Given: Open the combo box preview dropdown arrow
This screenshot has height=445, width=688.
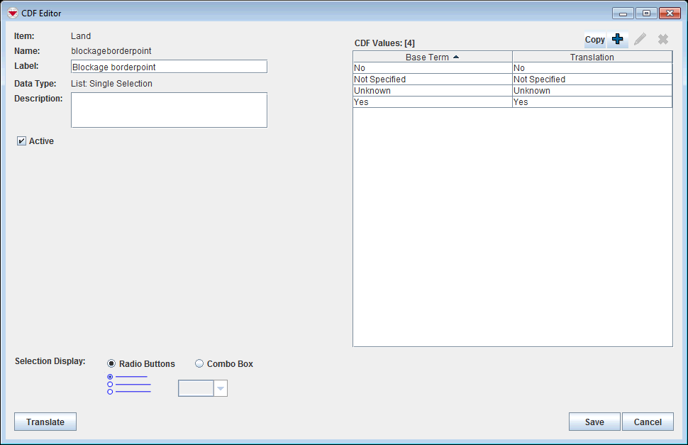Looking at the screenshot, I should click(221, 388).
